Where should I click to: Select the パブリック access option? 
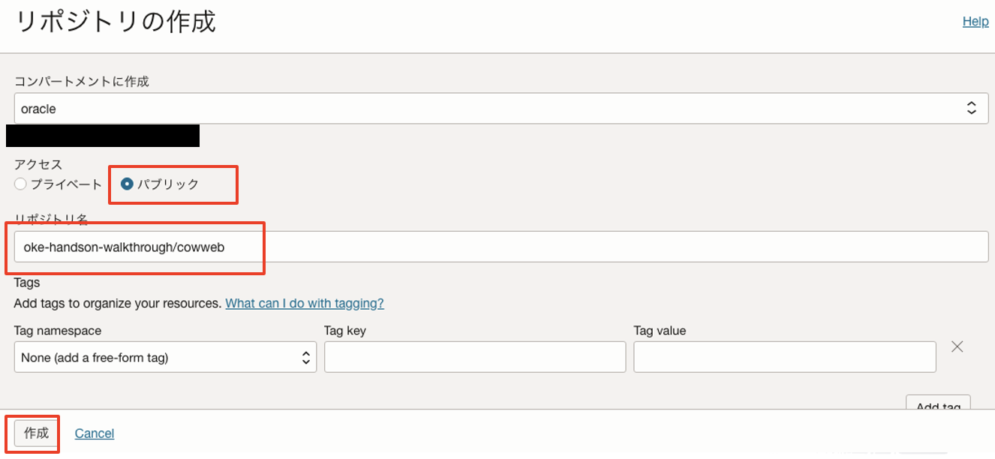pyautogui.click(x=127, y=184)
